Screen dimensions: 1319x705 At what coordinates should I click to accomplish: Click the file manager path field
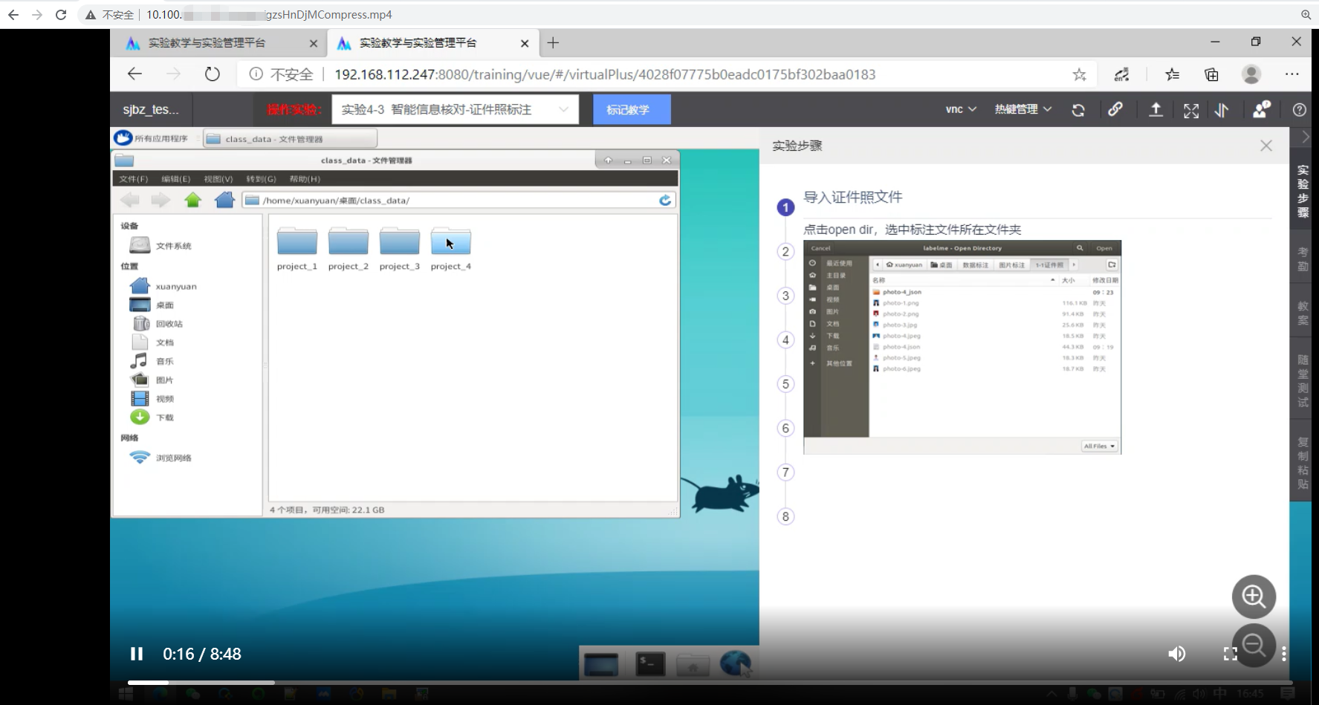coord(450,200)
